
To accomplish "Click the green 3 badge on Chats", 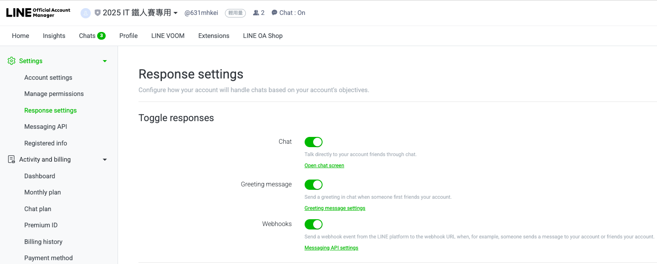I will click(101, 36).
